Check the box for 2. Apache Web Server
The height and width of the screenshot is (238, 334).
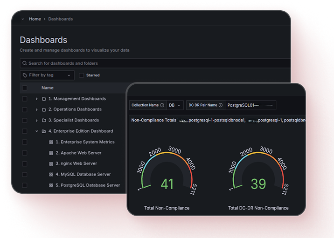point(25,153)
